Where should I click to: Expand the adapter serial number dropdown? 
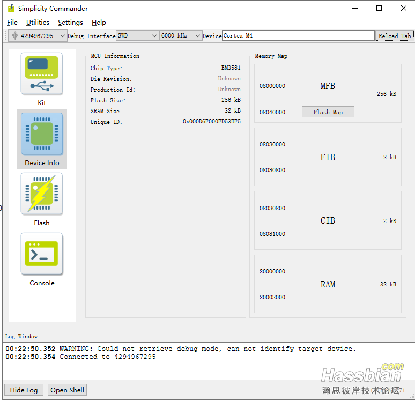pos(62,36)
